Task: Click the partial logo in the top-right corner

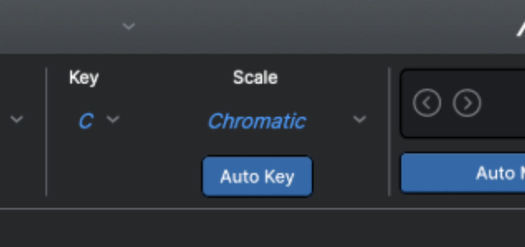Action: pos(521,29)
